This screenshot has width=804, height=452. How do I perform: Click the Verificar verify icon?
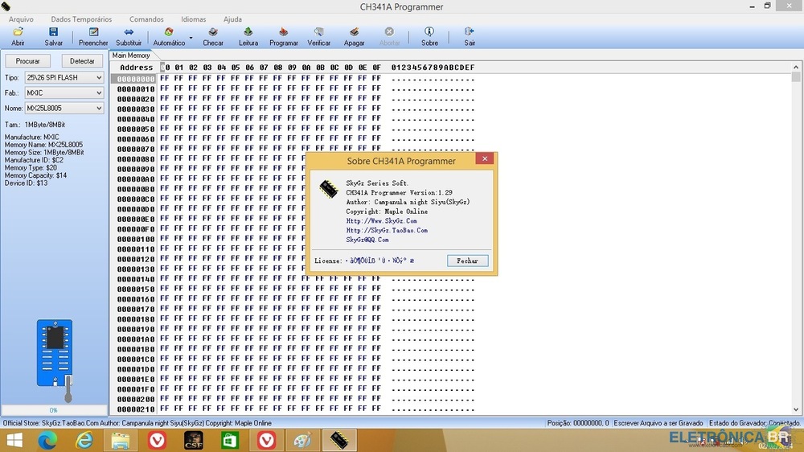[x=319, y=32]
